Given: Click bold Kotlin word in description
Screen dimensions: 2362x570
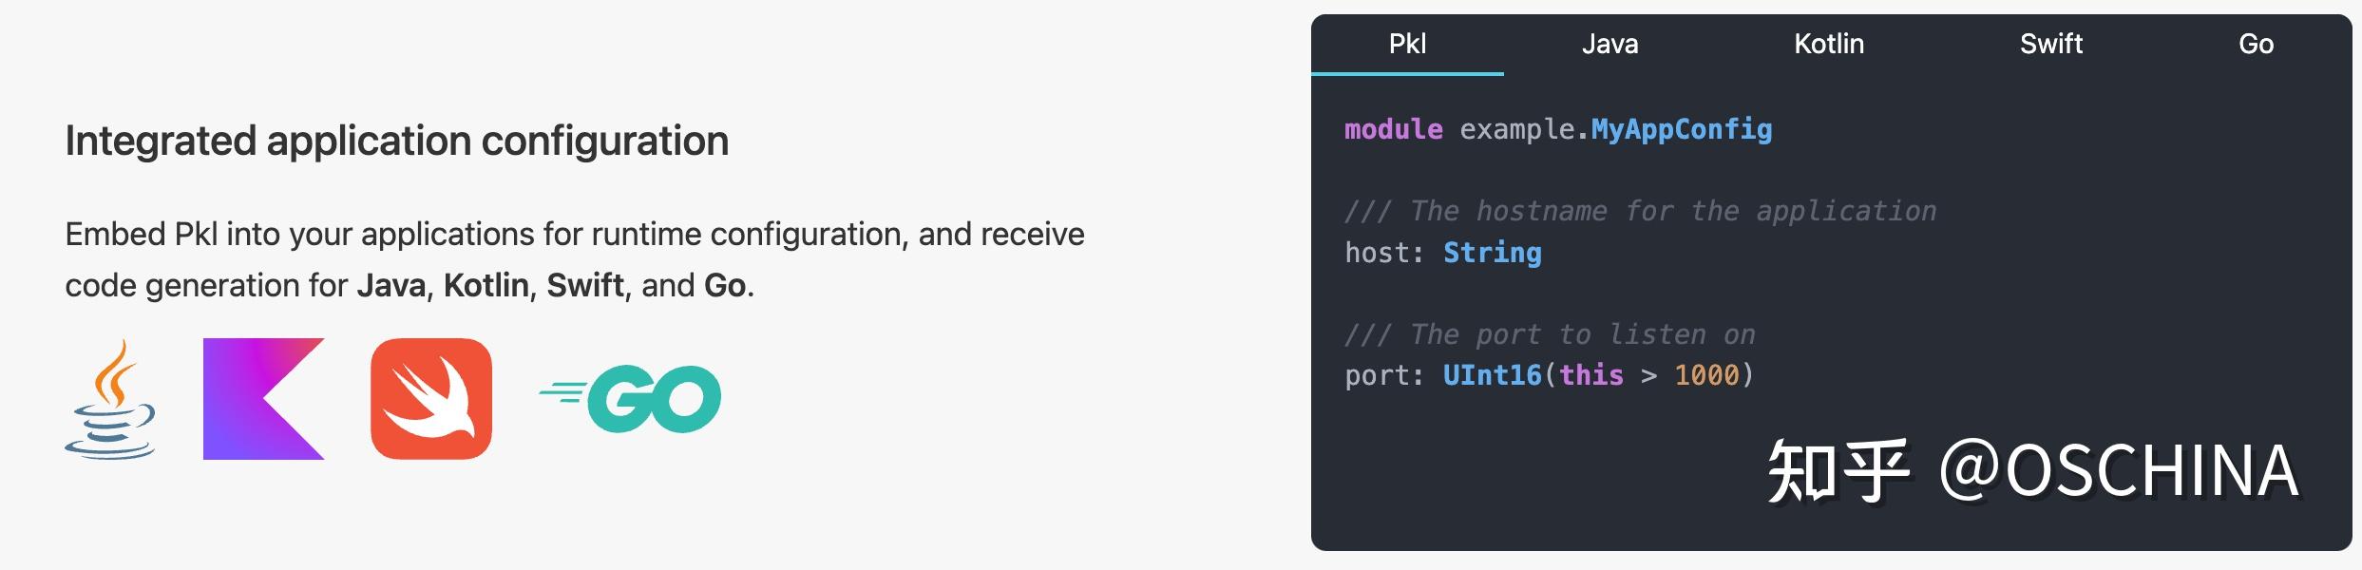Looking at the screenshot, I should (486, 285).
